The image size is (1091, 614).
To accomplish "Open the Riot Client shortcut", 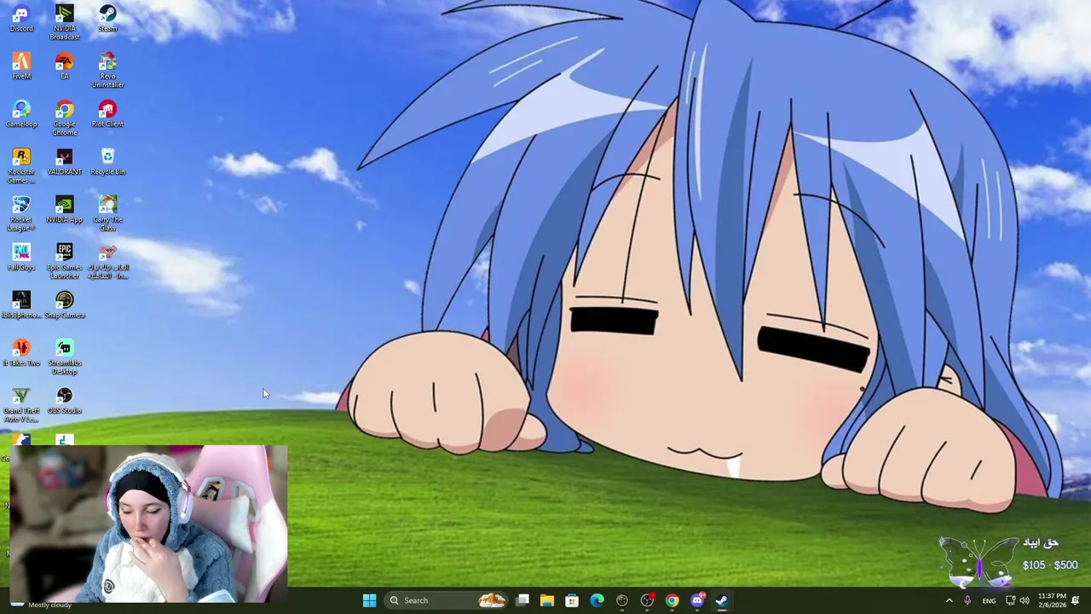I will [107, 114].
